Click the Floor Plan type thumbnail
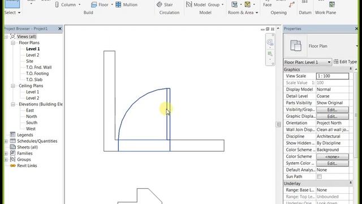The image size is (362, 204). click(295, 46)
